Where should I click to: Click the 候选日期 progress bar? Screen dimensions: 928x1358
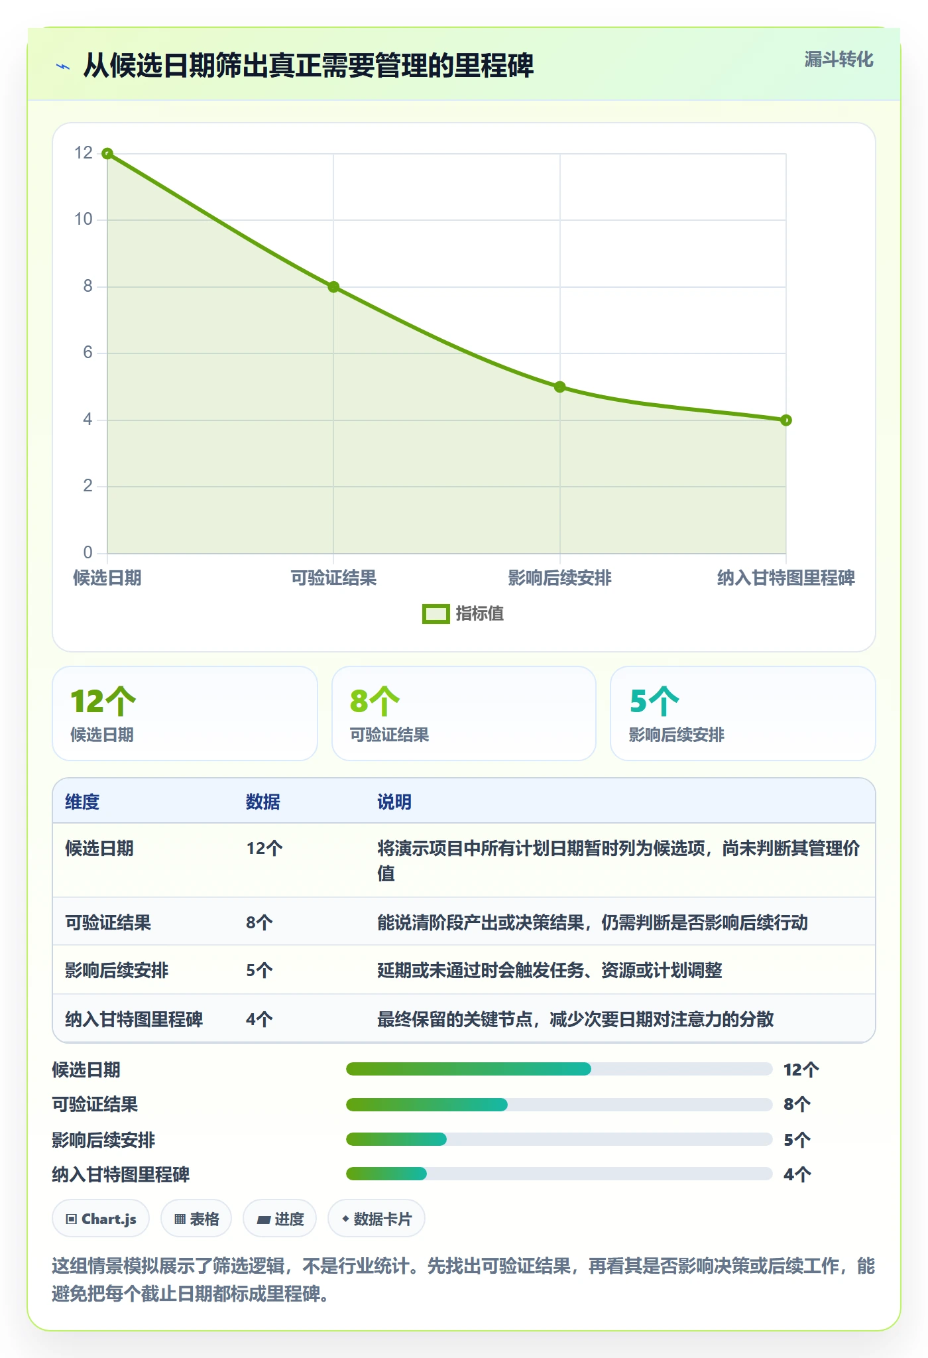(559, 1069)
